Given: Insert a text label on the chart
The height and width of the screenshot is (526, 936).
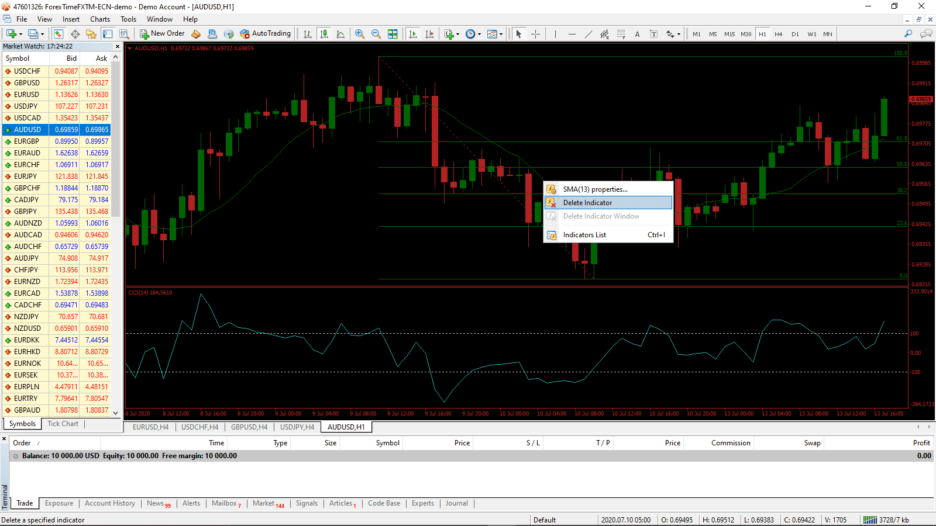Looking at the screenshot, I should pyautogui.click(x=653, y=33).
